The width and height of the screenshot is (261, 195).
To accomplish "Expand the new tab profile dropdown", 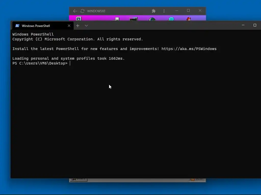I will pos(86,26).
